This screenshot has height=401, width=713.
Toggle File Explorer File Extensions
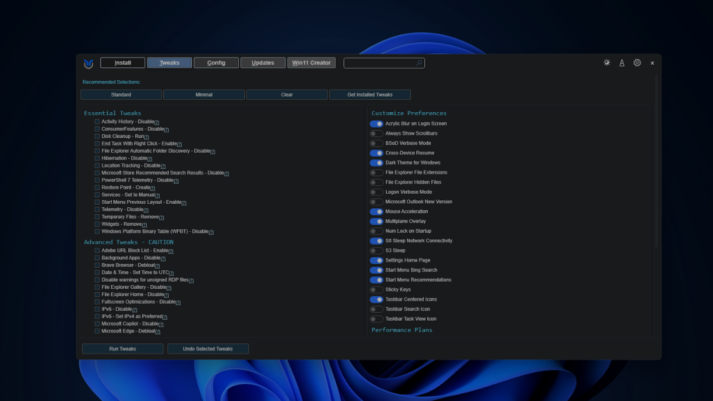[376, 173]
